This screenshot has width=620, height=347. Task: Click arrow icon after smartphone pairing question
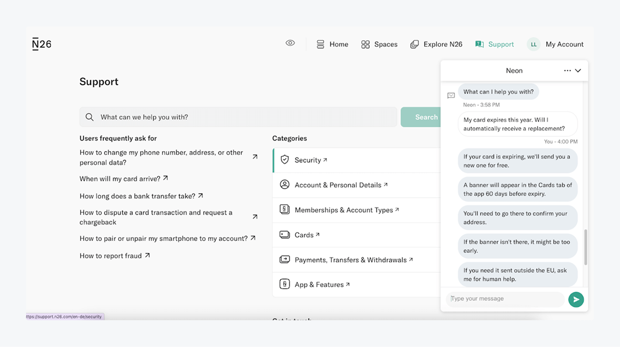[253, 238]
